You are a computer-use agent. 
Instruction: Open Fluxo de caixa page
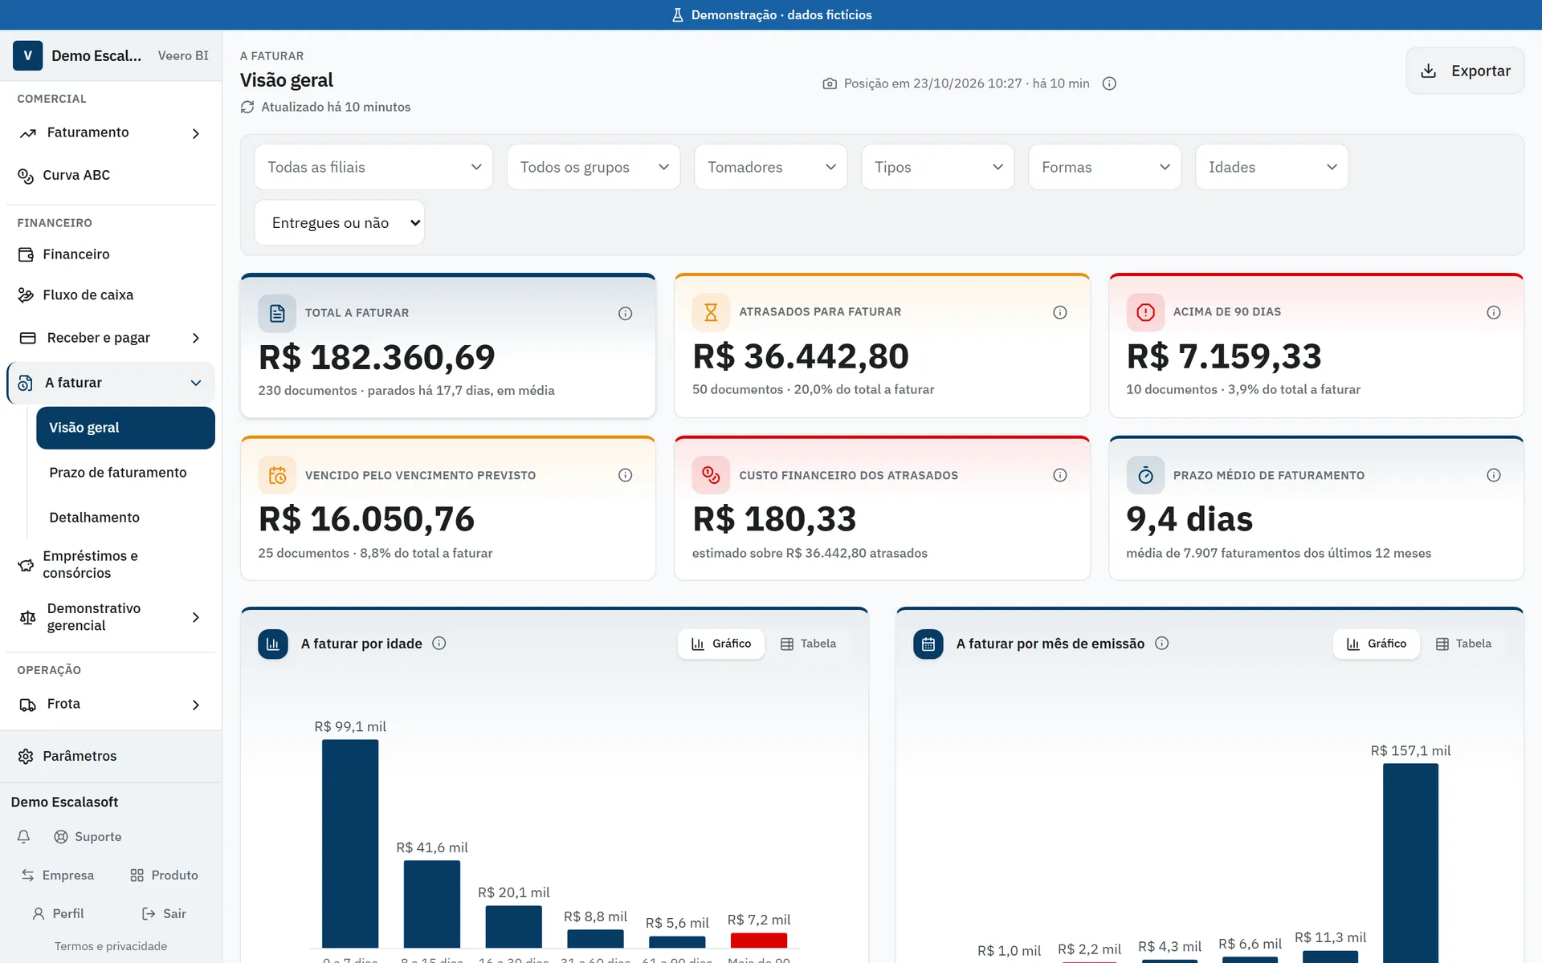[111, 295]
